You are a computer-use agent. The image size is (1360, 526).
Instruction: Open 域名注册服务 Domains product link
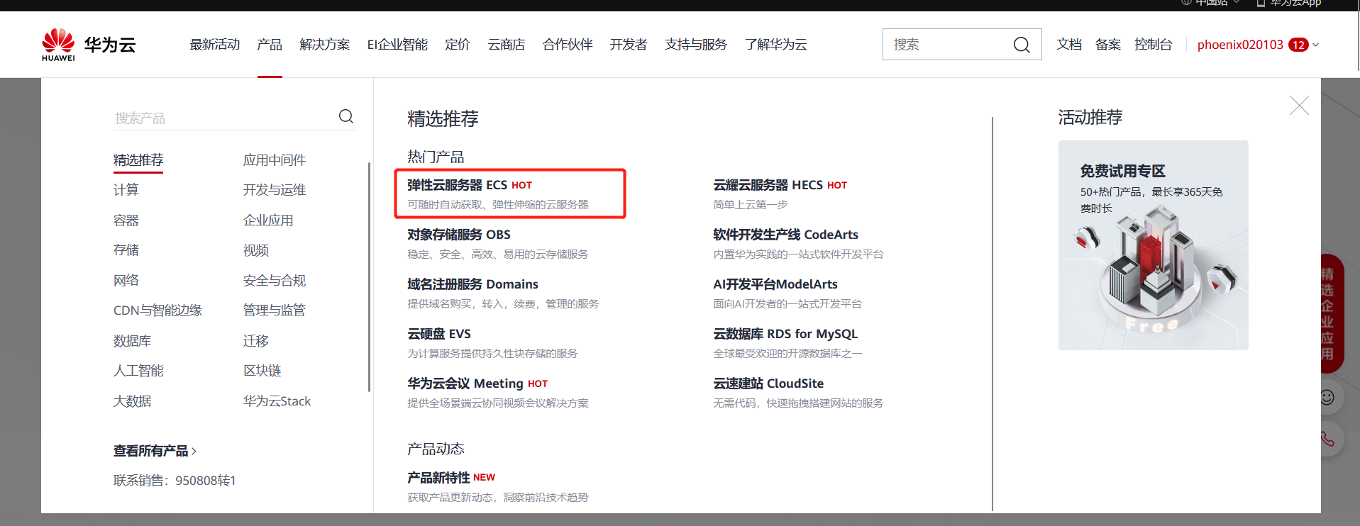[472, 284]
